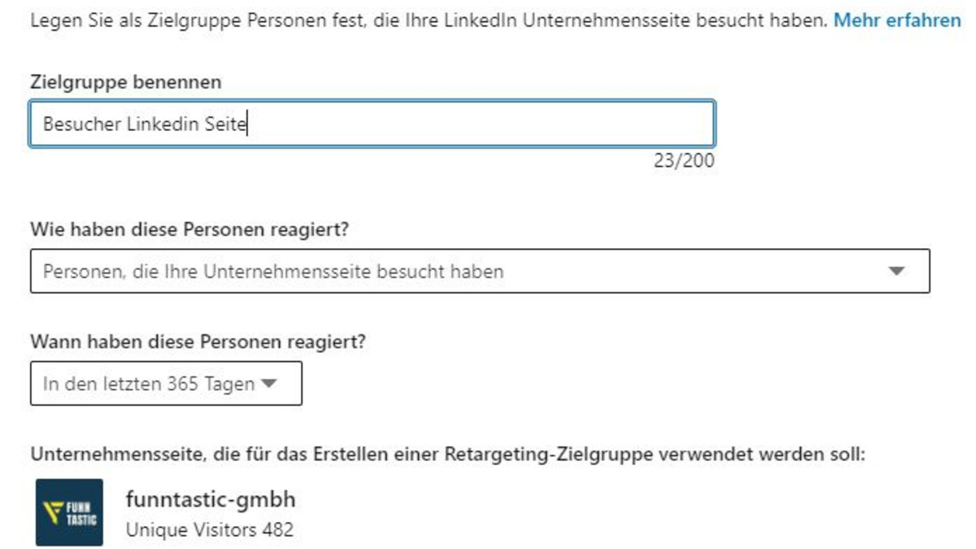Click the "Wie haben diese Personen reagiert?" label
976x549 pixels.
click(190, 229)
